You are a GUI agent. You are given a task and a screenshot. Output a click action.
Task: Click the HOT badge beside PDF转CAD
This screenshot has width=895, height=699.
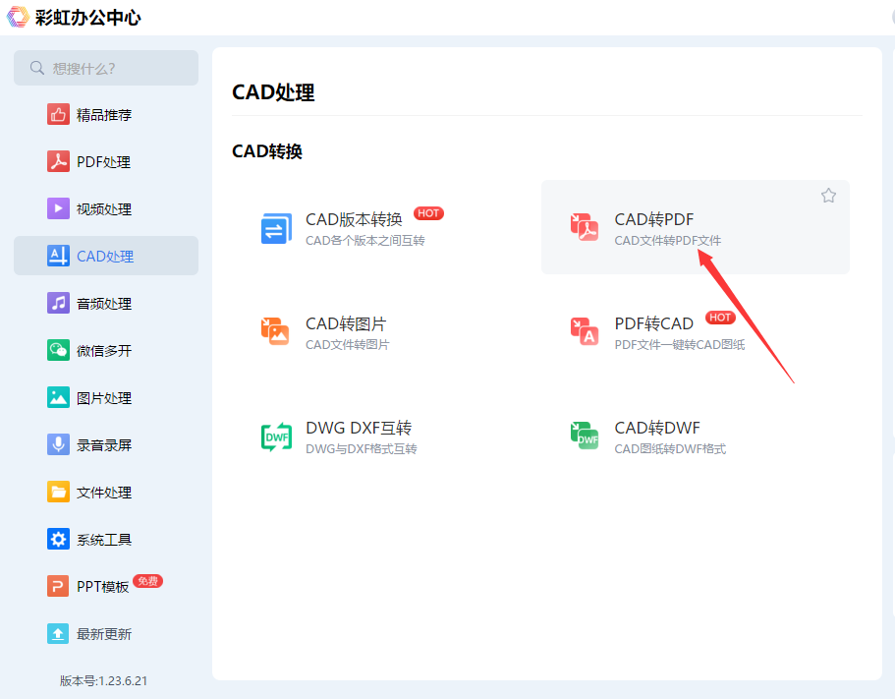[x=720, y=318]
